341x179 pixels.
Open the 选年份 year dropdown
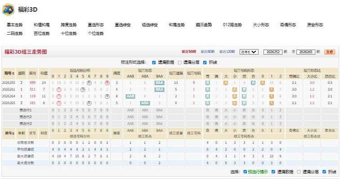249,52
